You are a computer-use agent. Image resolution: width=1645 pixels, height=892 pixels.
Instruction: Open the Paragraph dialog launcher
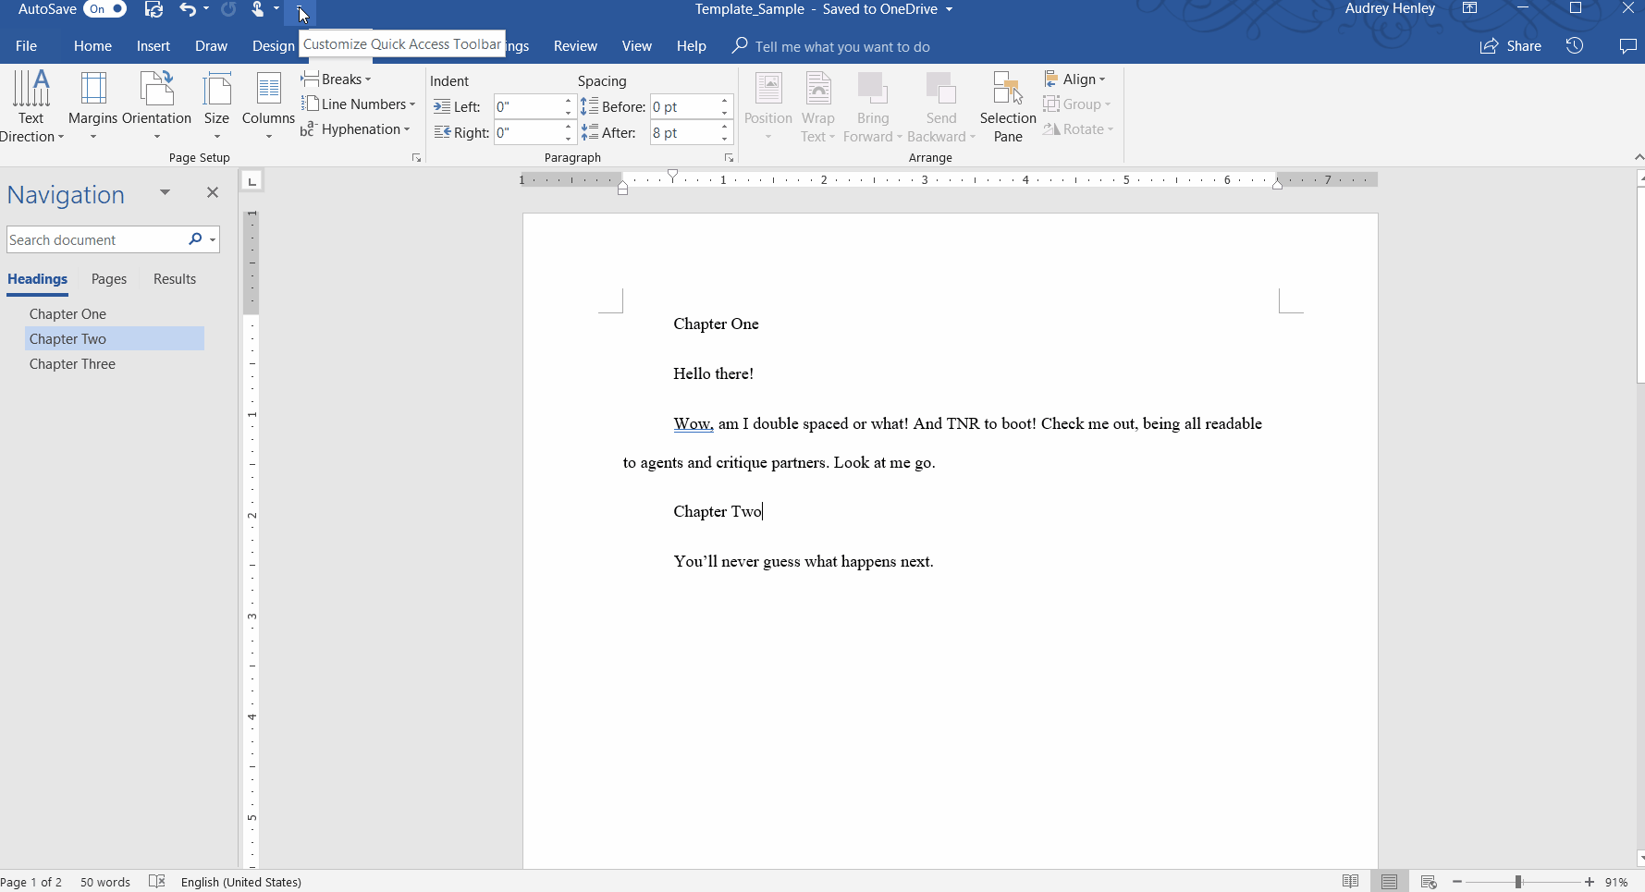729,158
